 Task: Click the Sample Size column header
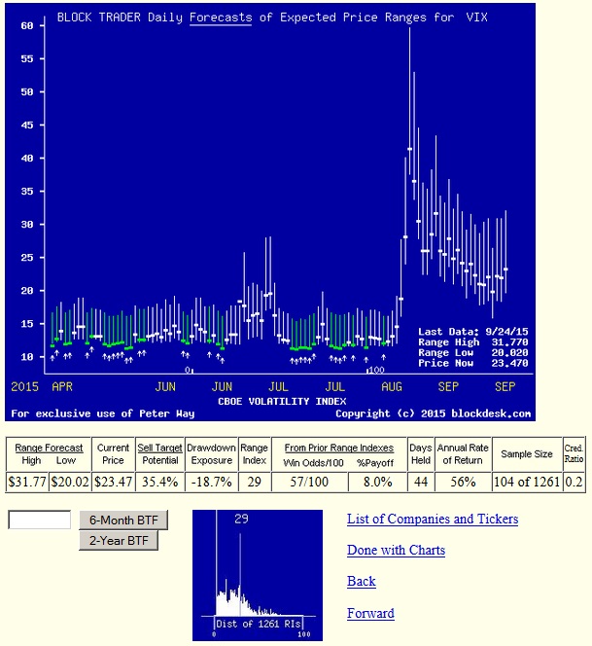click(x=527, y=454)
